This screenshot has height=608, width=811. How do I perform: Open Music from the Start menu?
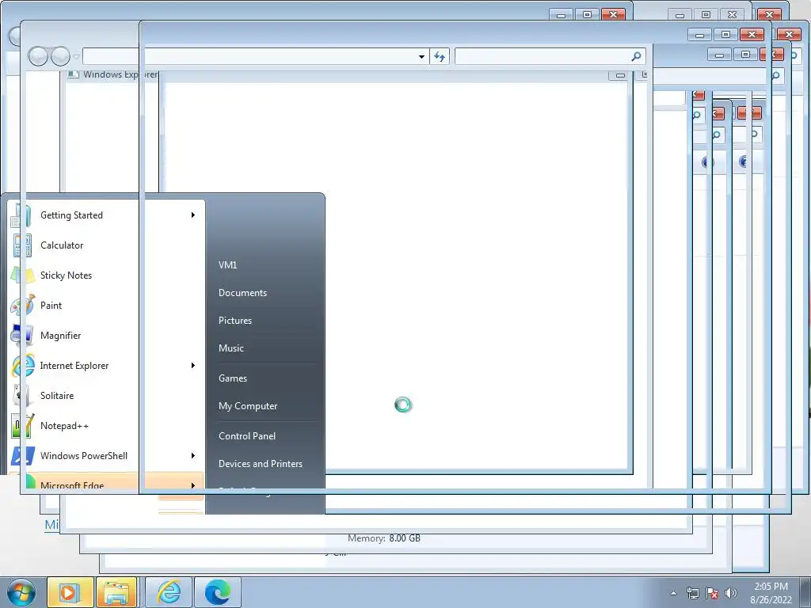click(230, 348)
